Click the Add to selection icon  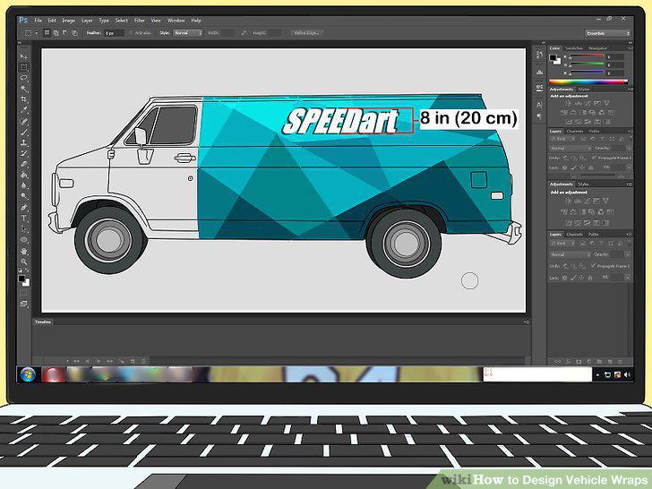click(x=56, y=33)
